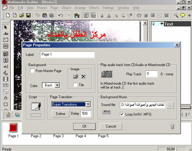Select the rectangle shape tool
The image size is (192, 151).
[x=6, y=104]
